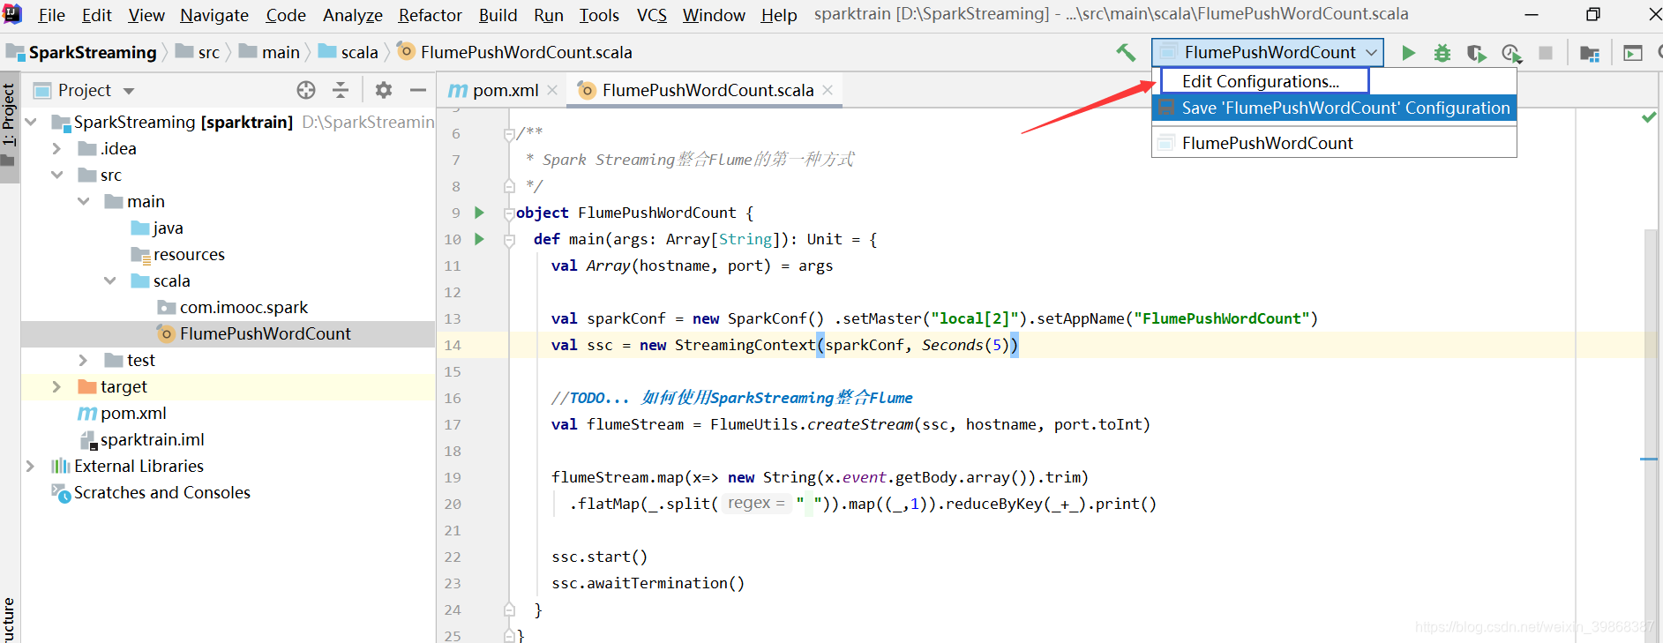
Task: Click the locate/scroll from source icon
Action: coord(306,90)
